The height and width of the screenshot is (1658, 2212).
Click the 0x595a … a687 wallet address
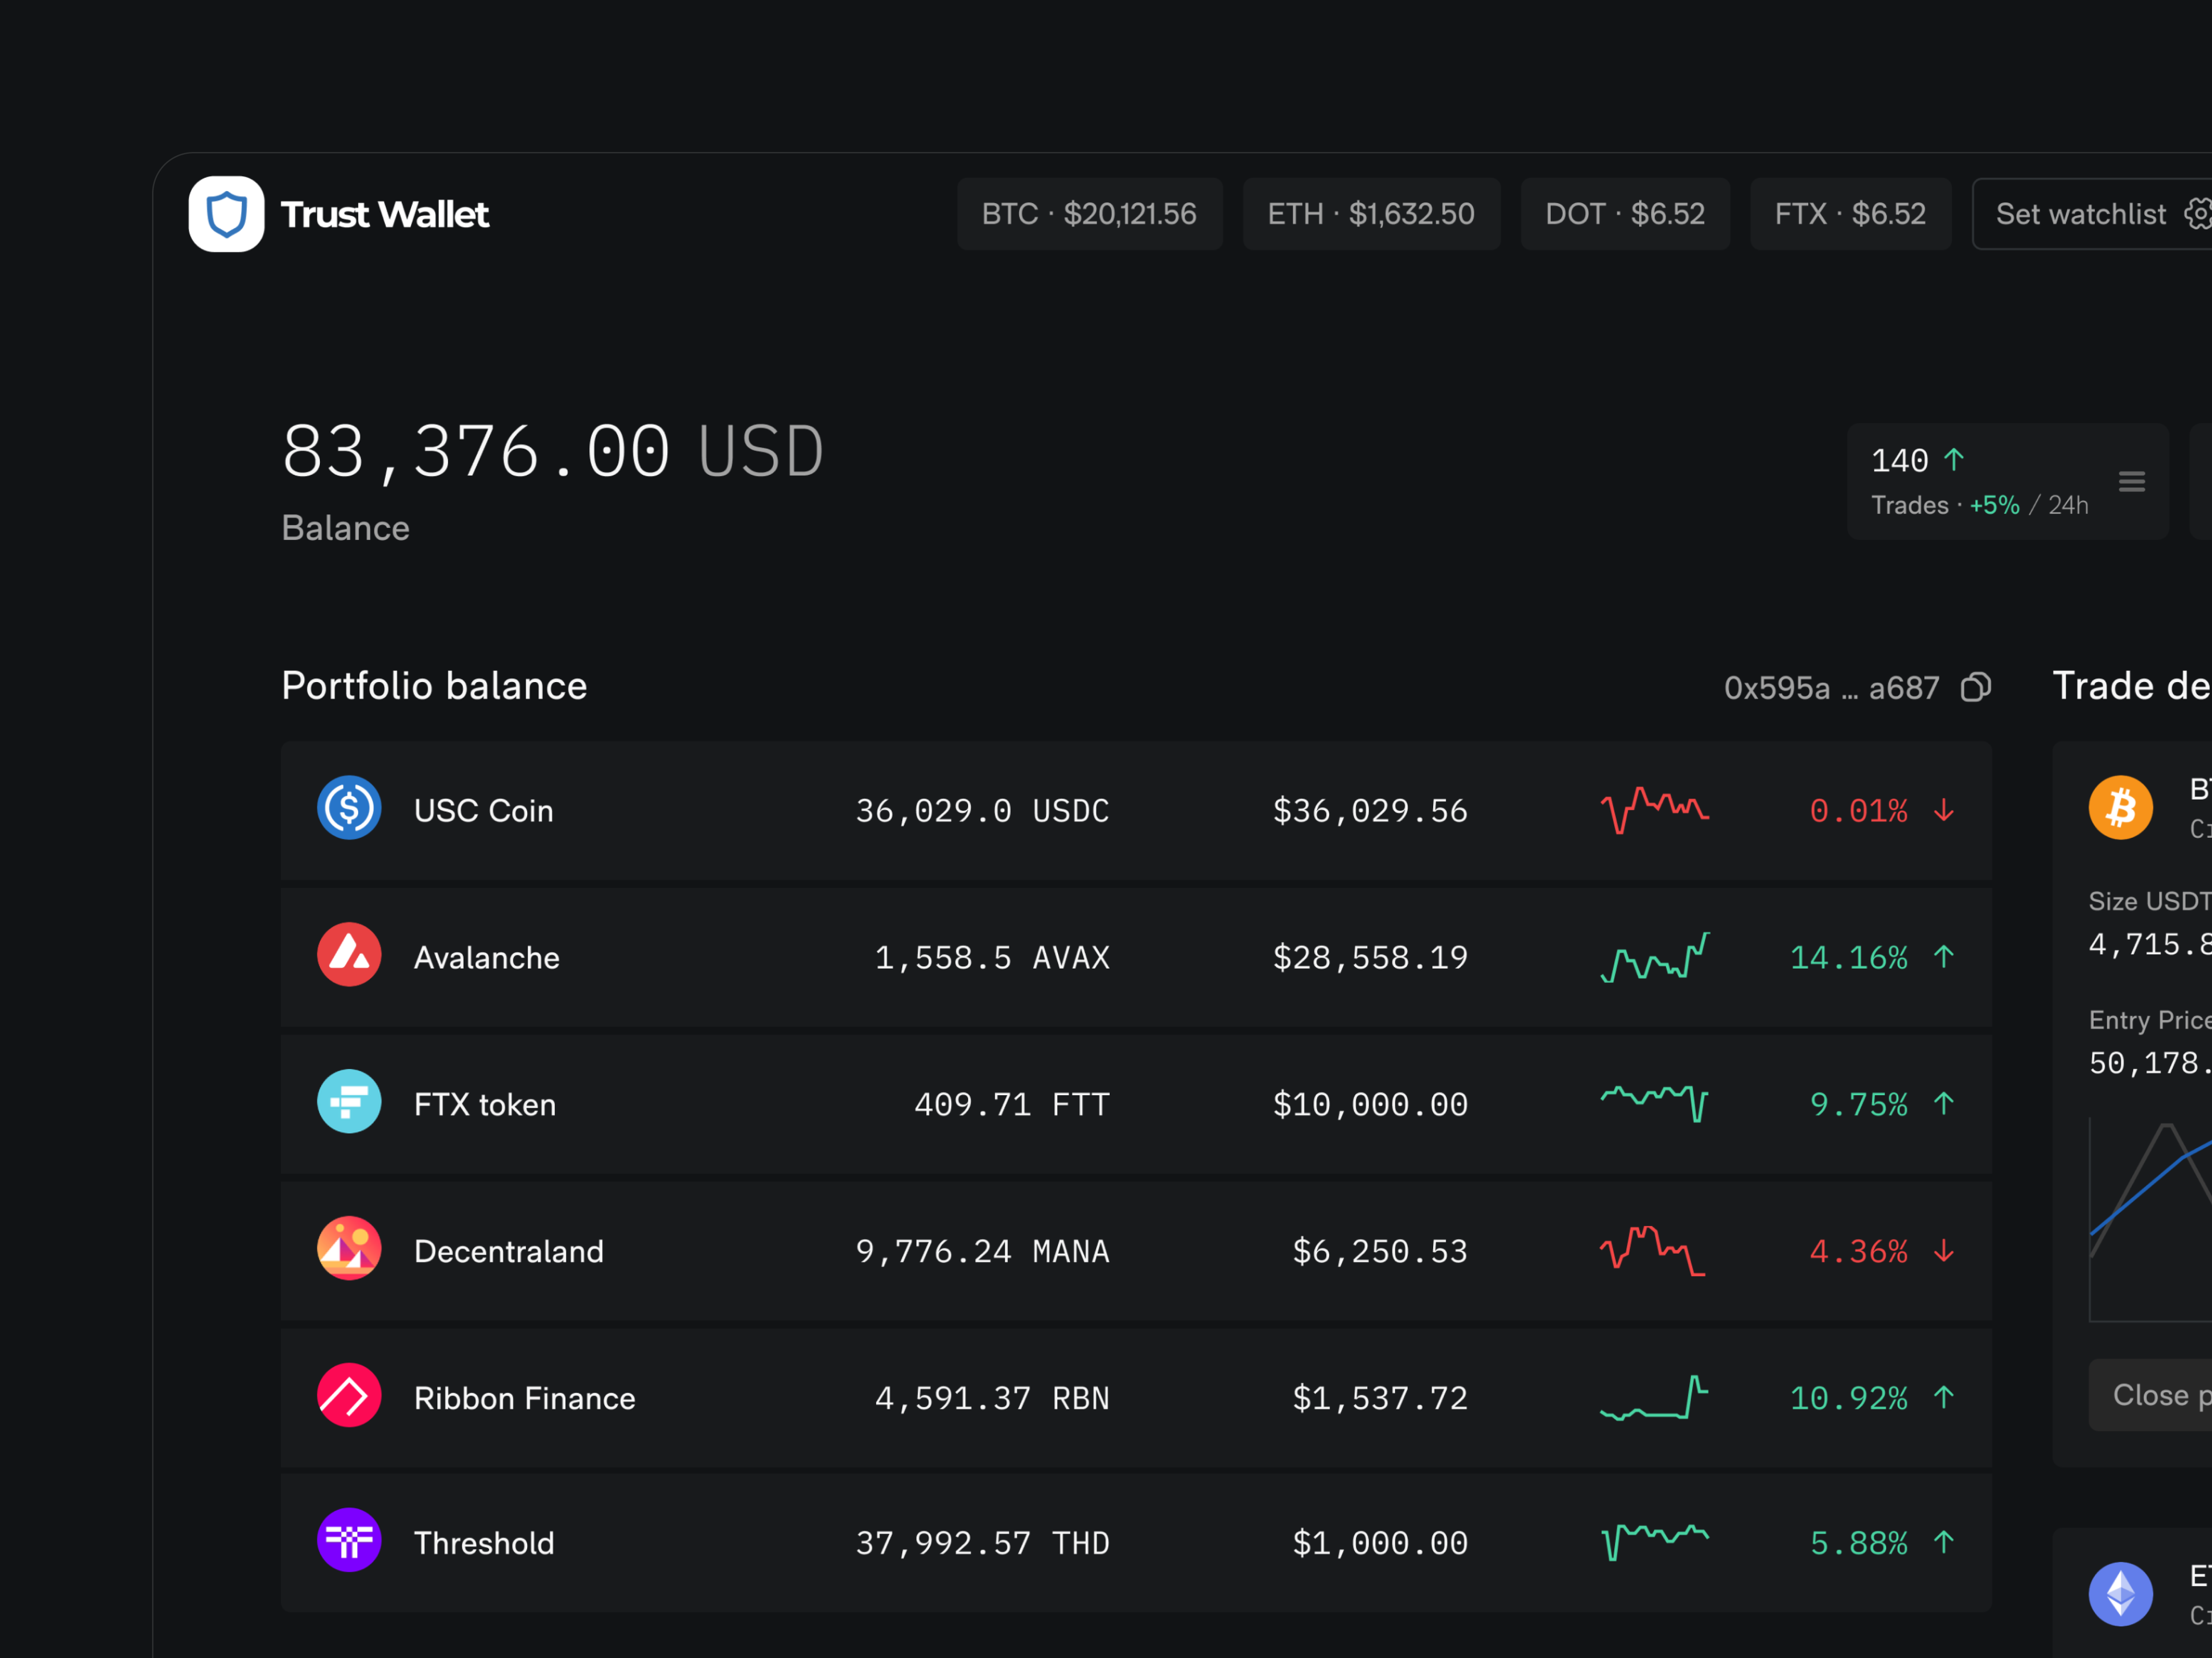point(1830,688)
